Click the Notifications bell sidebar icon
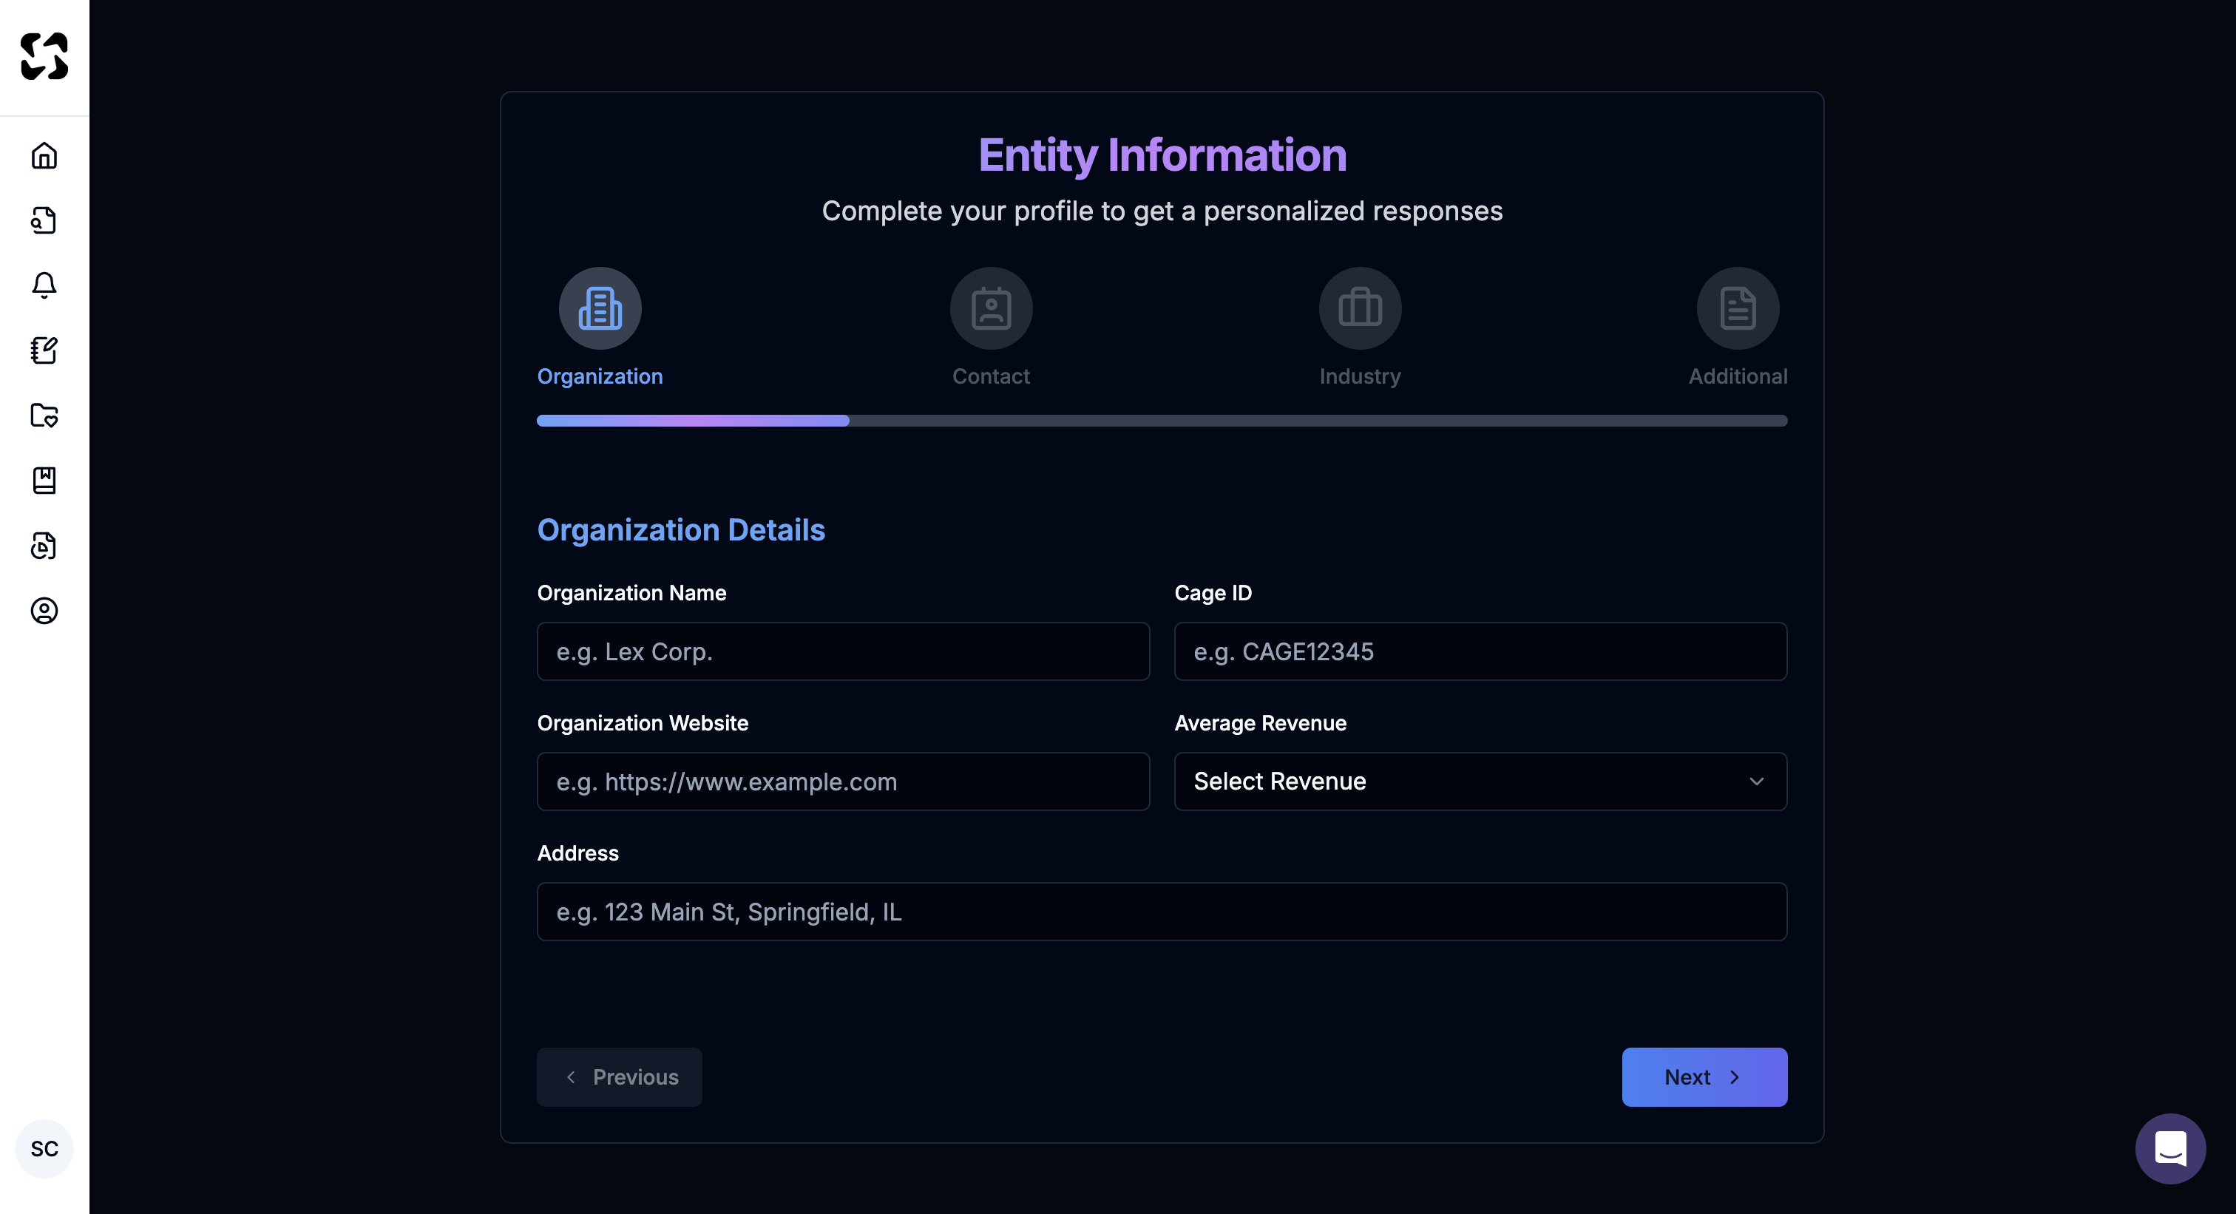Image resolution: width=2236 pixels, height=1214 pixels. 45,285
